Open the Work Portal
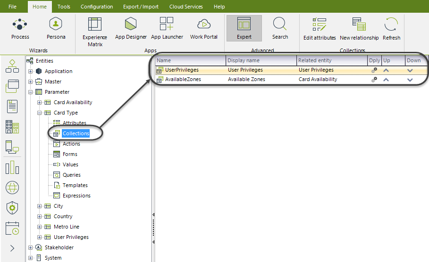 point(204,28)
